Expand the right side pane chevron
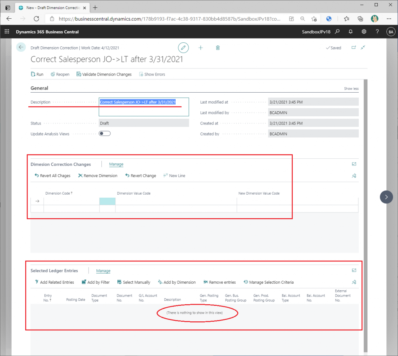Viewport: 398px width, 356px height. click(386, 197)
